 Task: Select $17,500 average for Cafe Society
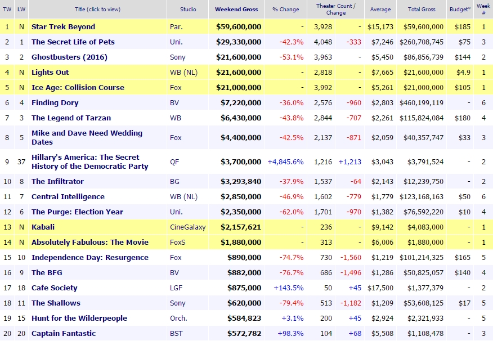click(380, 288)
